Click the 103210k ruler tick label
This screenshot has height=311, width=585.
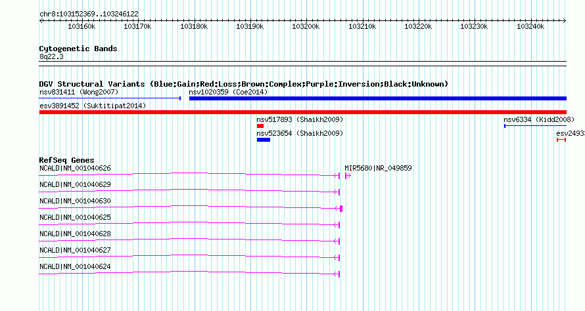pyautogui.click(x=362, y=26)
